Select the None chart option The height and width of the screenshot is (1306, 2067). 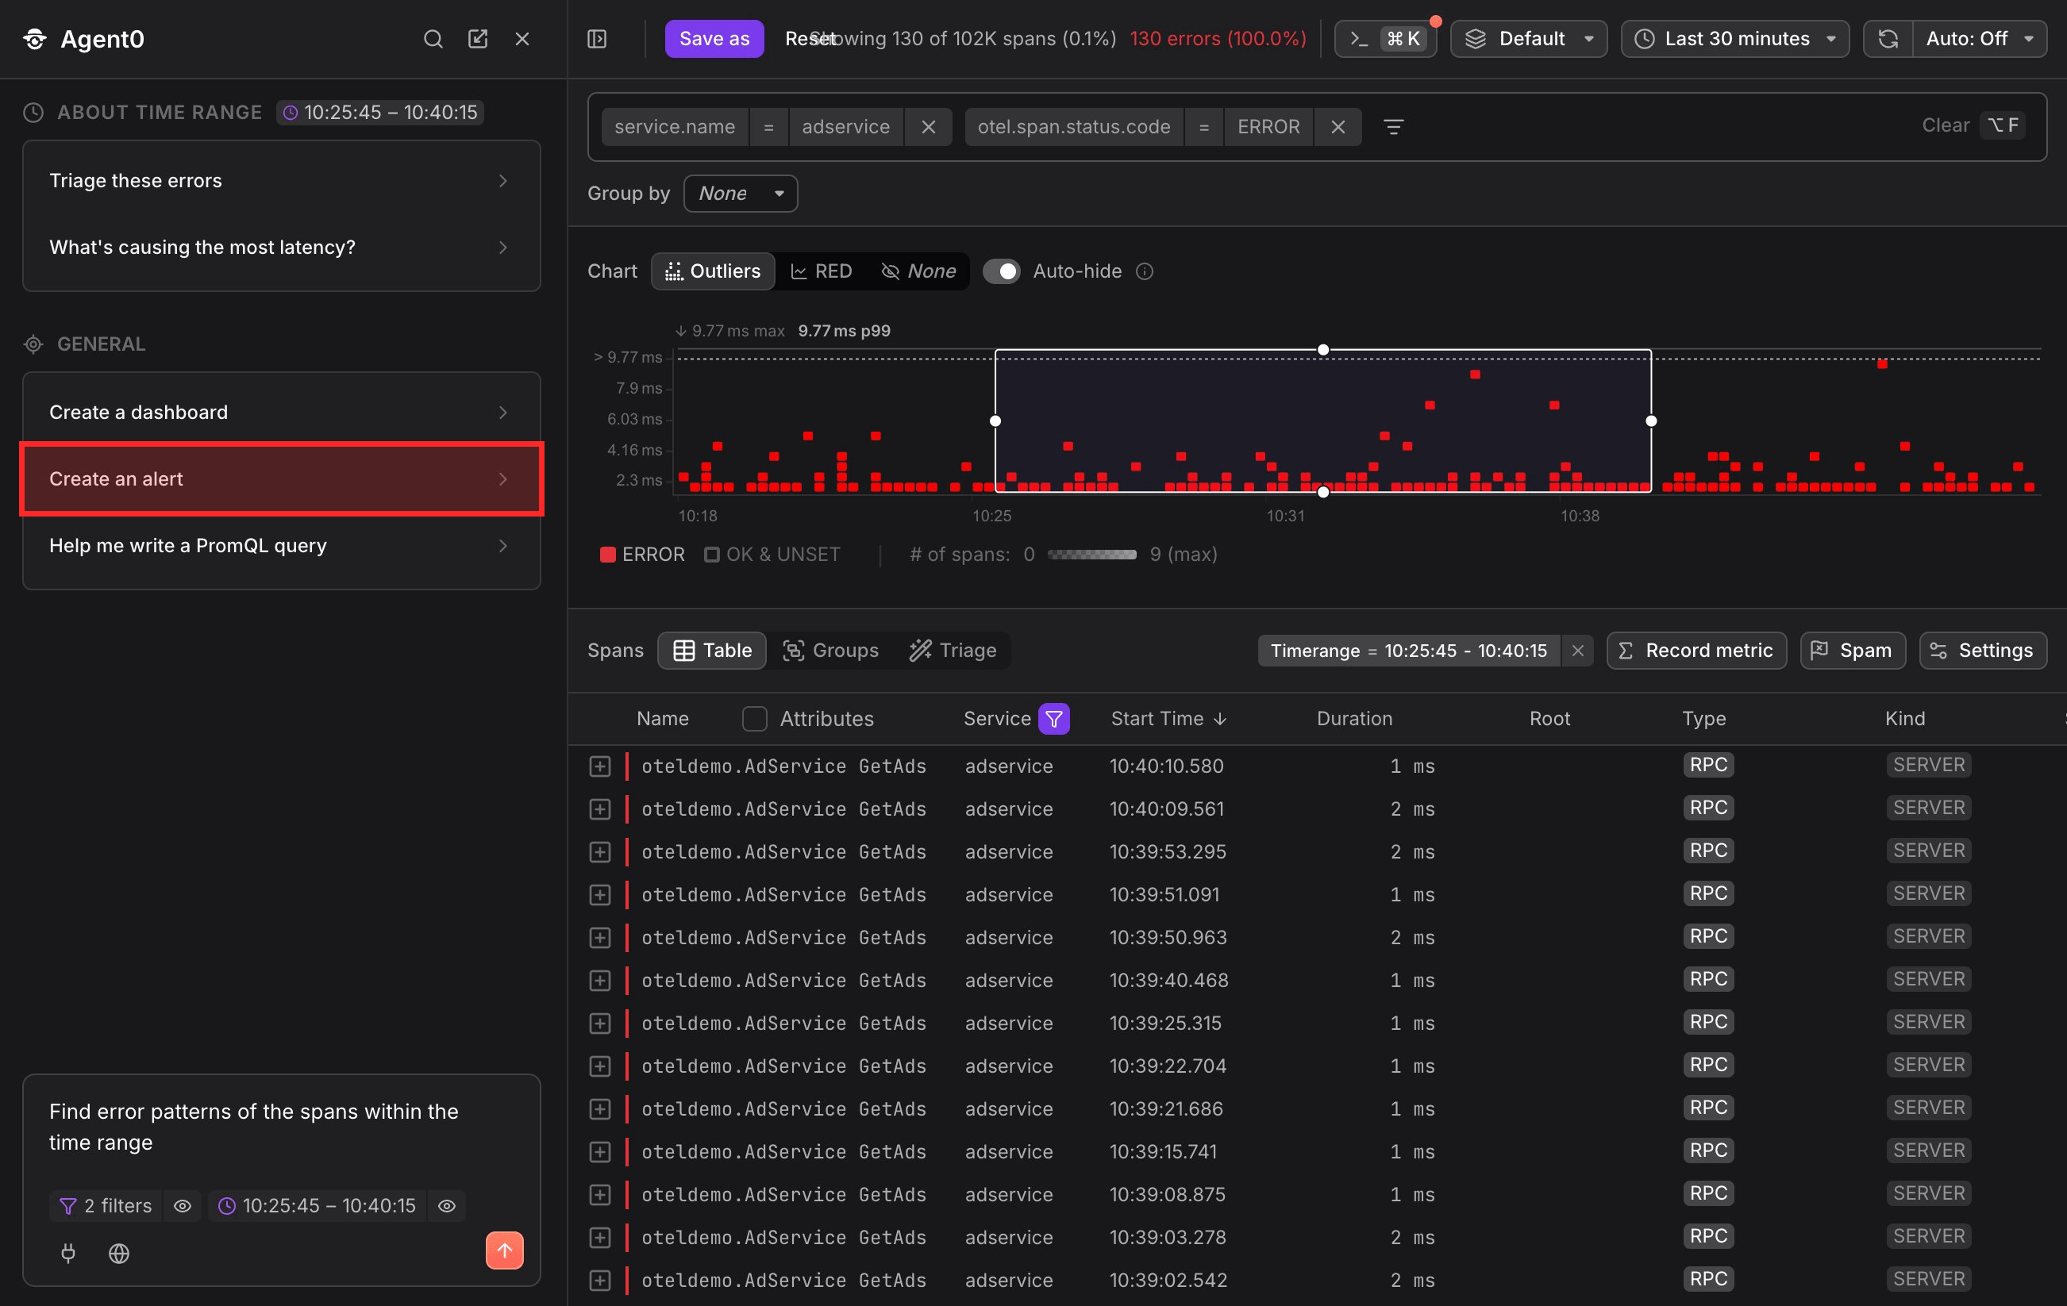tap(918, 271)
